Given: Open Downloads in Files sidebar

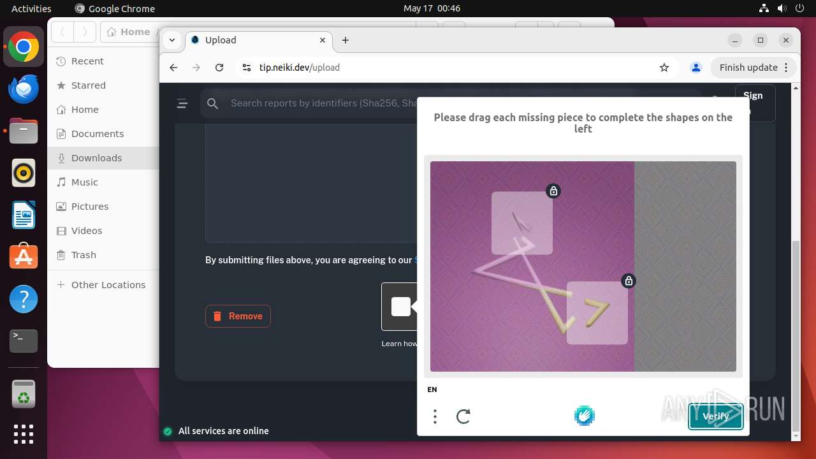Looking at the screenshot, I should (103, 158).
